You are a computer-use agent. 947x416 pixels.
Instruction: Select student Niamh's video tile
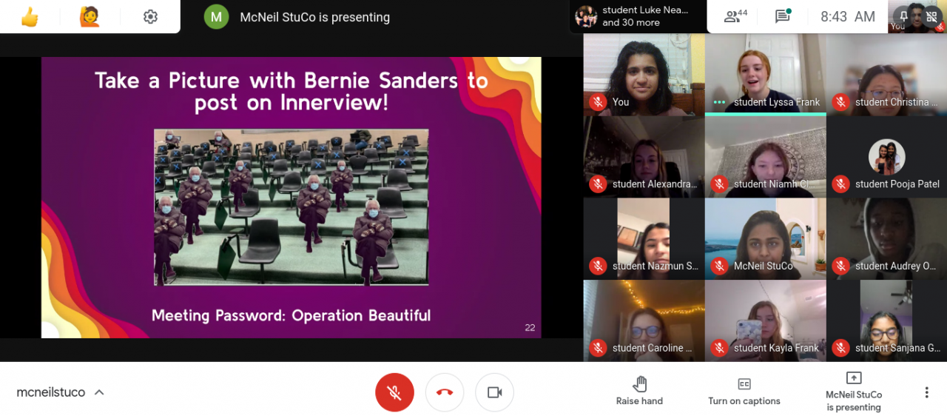765,156
